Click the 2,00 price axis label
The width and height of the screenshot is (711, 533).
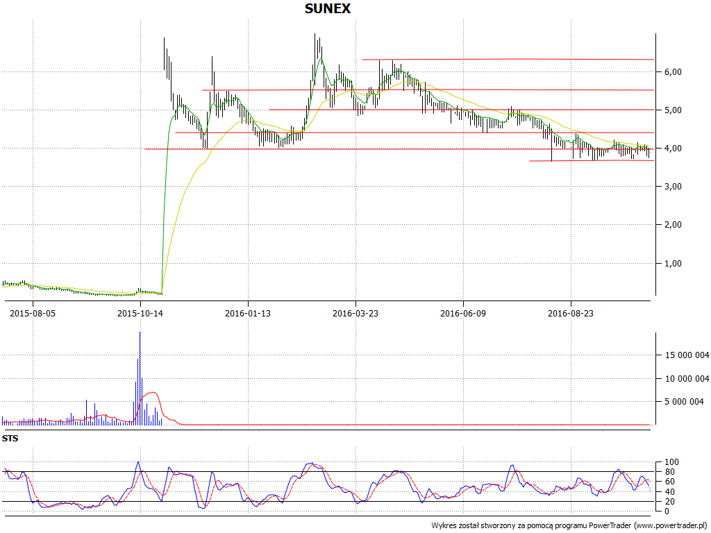673,225
